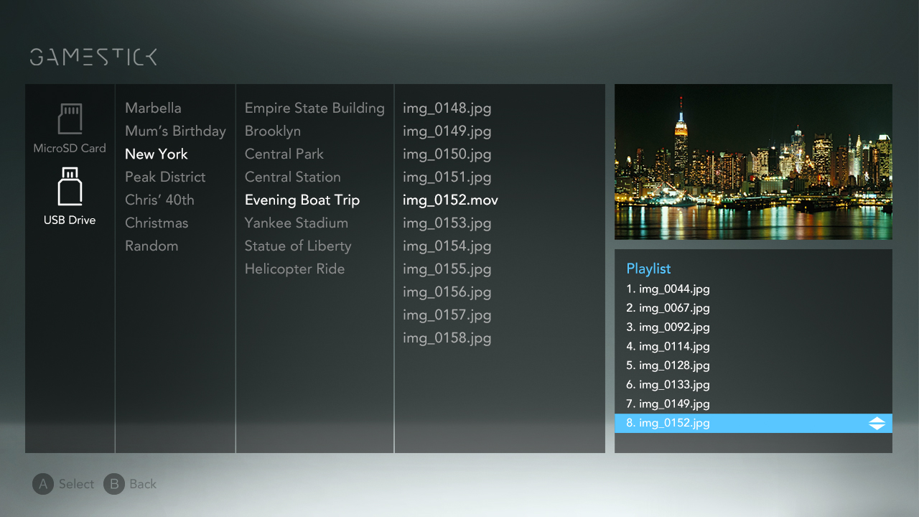Open the Yankee Stadium subfolder

[297, 223]
